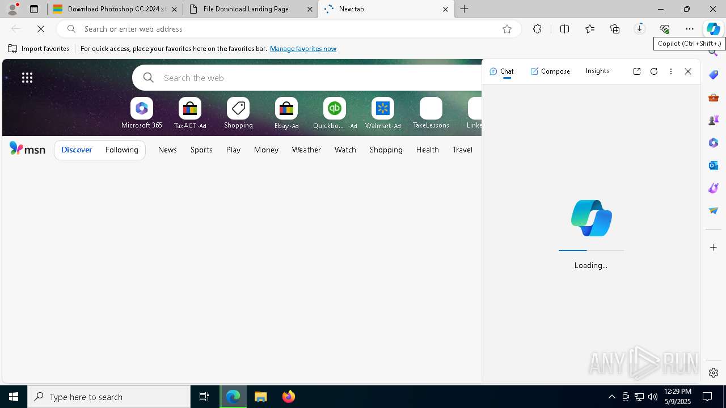The height and width of the screenshot is (408, 726).
Task: Open Task View on taskbar
Action: click(x=204, y=397)
